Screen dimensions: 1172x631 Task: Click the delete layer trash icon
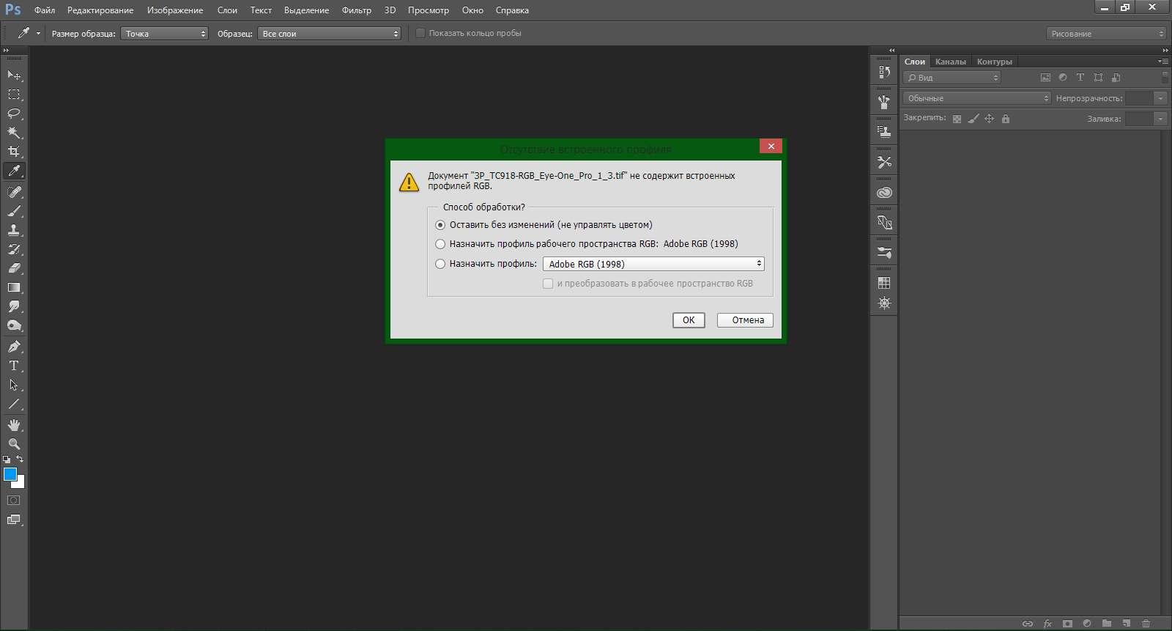[1146, 624]
